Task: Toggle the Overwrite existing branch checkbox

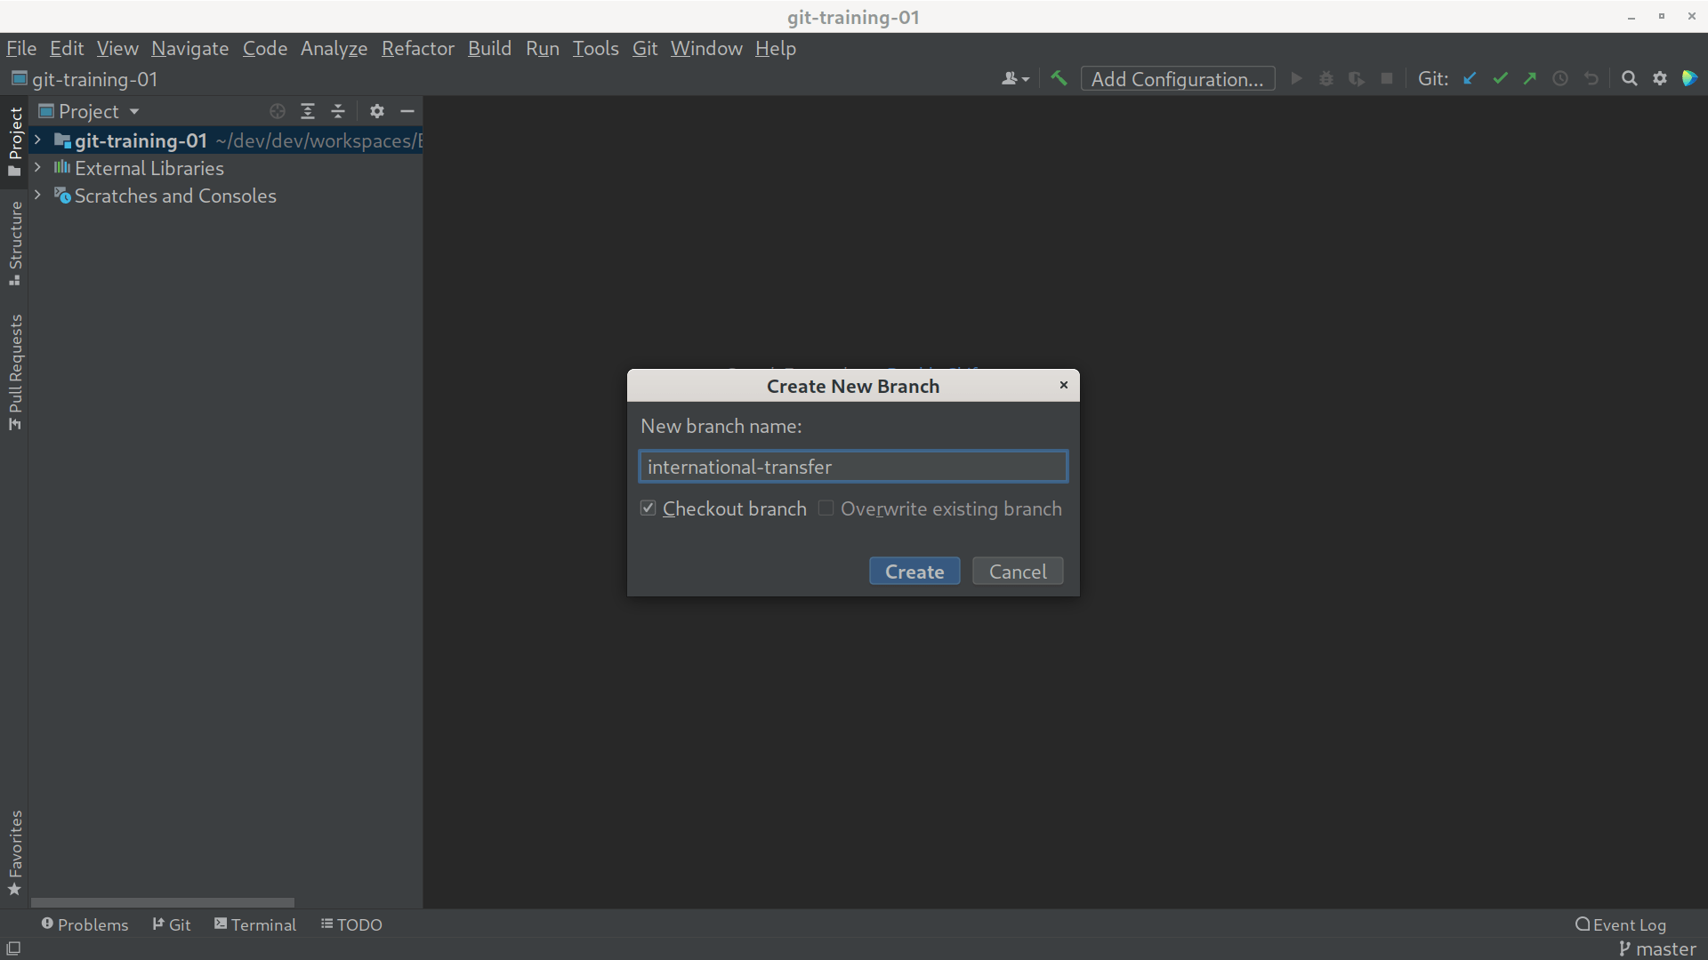Action: pos(826,508)
